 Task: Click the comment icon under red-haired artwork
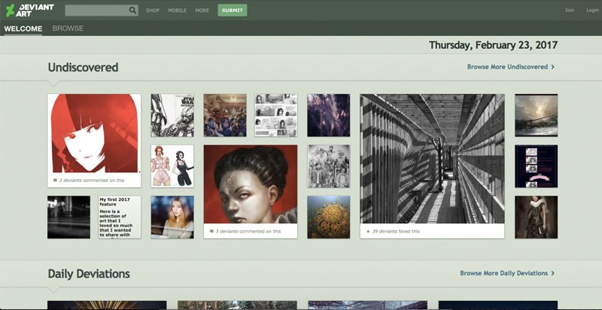tap(55, 181)
